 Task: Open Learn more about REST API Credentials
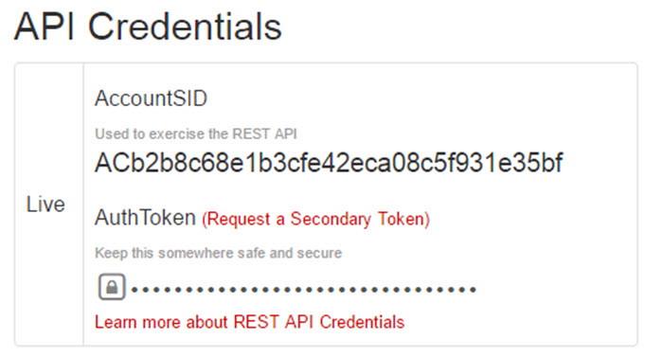click(x=249, y=322)
